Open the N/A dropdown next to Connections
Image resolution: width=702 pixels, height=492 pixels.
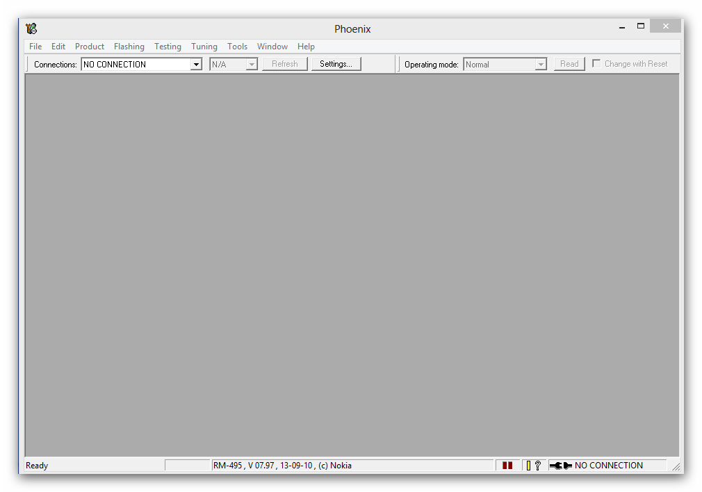[252, 65]
